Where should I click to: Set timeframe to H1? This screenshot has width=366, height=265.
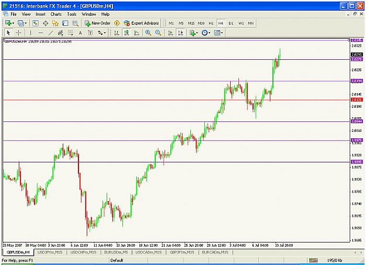(211, 23)
